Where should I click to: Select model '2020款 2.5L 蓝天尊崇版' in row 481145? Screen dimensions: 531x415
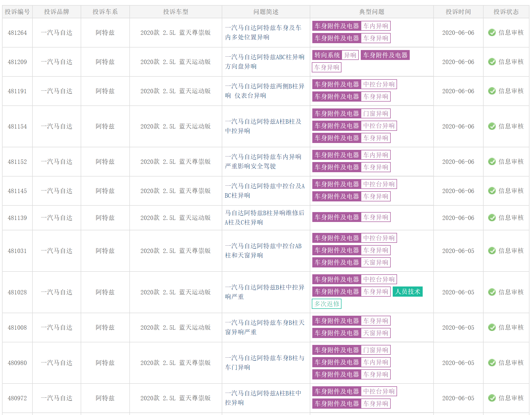click(176, 191)
